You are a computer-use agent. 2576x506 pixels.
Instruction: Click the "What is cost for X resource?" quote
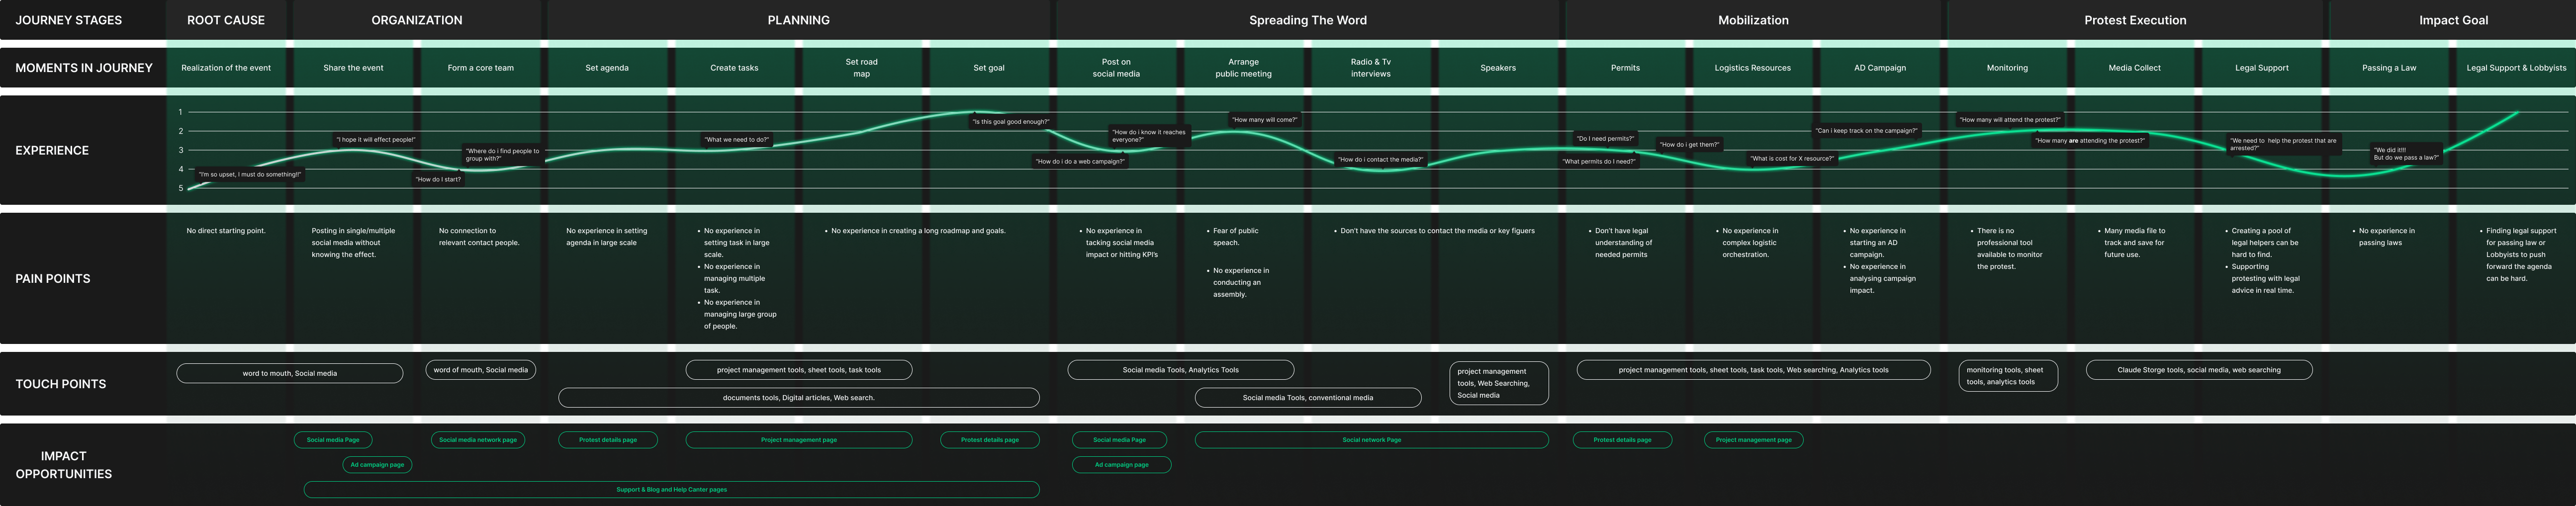(x=1792, y=158)
